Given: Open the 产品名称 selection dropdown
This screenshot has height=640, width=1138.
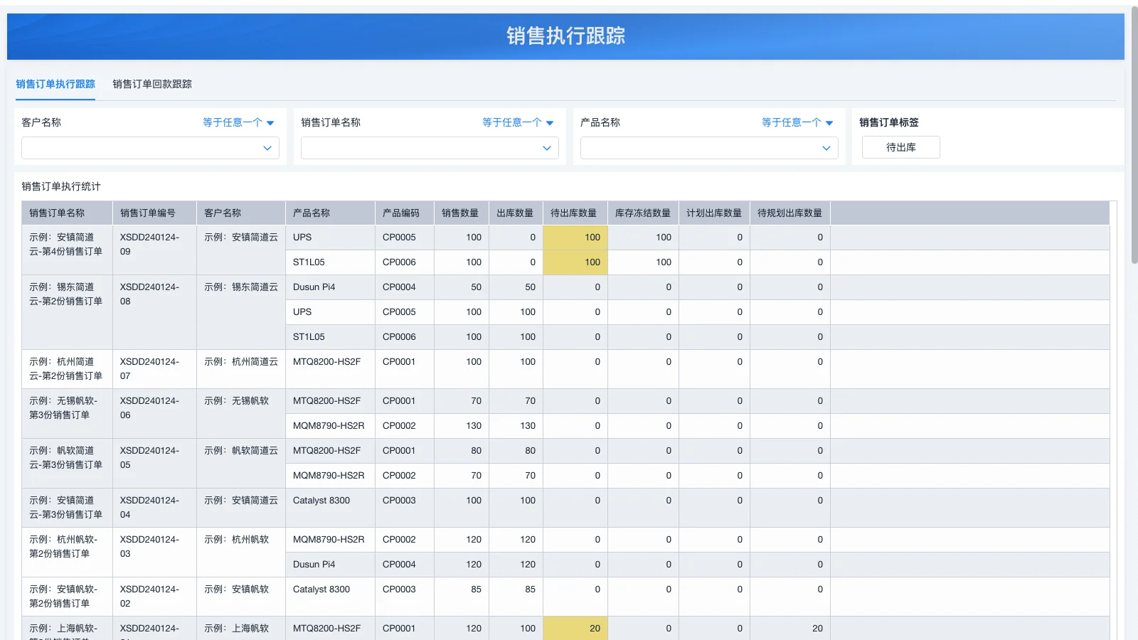Looking at the screenshot, I should pos(708,148).
